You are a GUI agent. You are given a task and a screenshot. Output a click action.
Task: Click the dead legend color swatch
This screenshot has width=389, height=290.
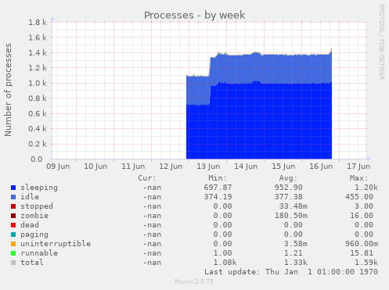13,225
